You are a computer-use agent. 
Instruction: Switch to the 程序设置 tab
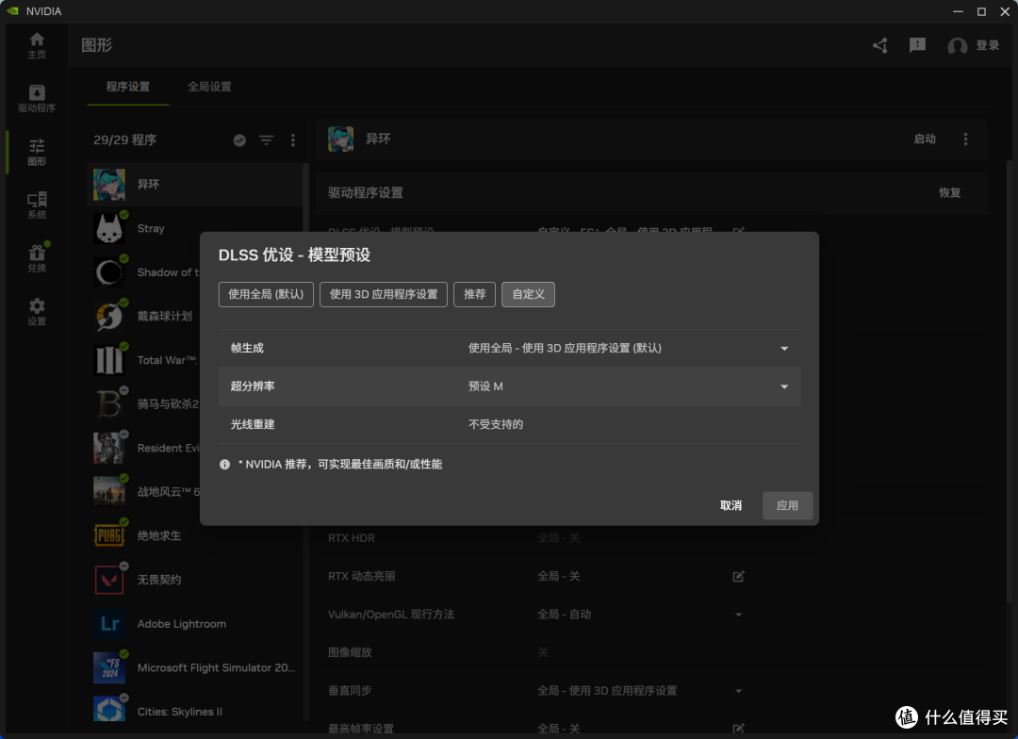pyautogui.click(x=128, y=87)
